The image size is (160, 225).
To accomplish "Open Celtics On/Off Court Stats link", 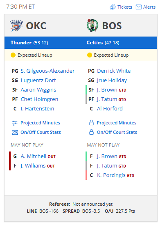I will pos(117,132).
